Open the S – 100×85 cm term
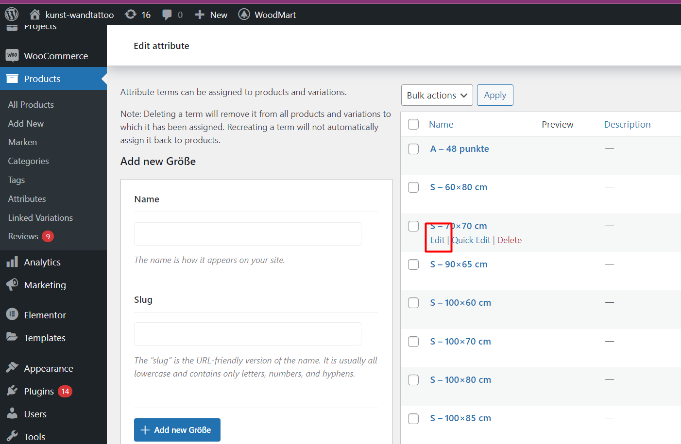 tap(460, 418)
